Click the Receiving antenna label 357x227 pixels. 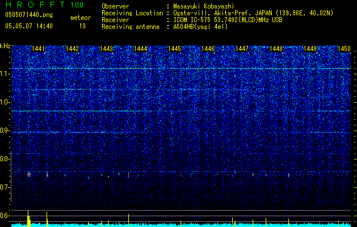(x=131, y=27)
